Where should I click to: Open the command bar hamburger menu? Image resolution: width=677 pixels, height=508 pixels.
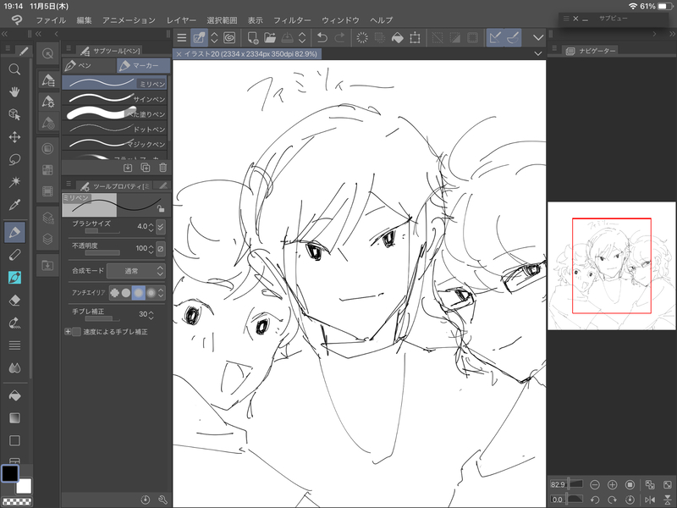(x=182, y=38)
